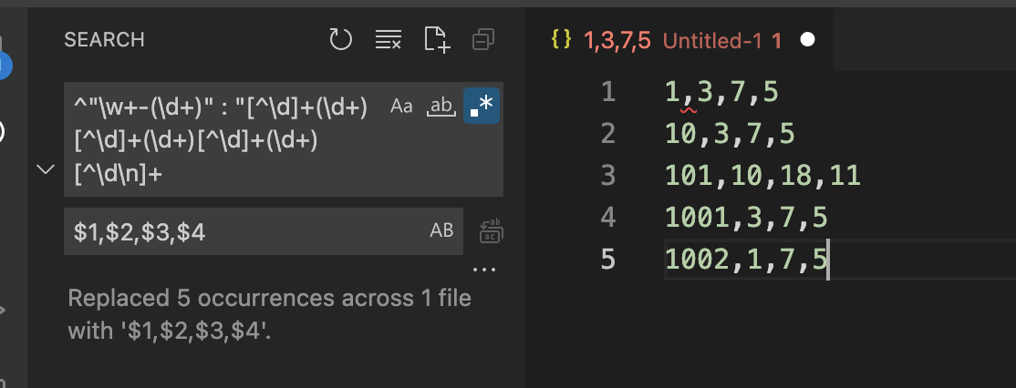This screenshot has width=1016, height=388.
Task: Place cursor on line 101,10,18,11
Action: pyautogui.click(x=762, y=175)
